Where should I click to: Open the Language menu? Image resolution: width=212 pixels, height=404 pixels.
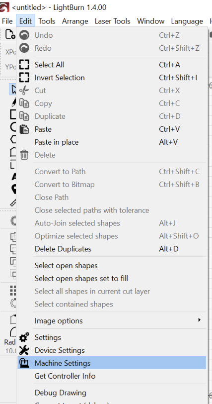187,21
